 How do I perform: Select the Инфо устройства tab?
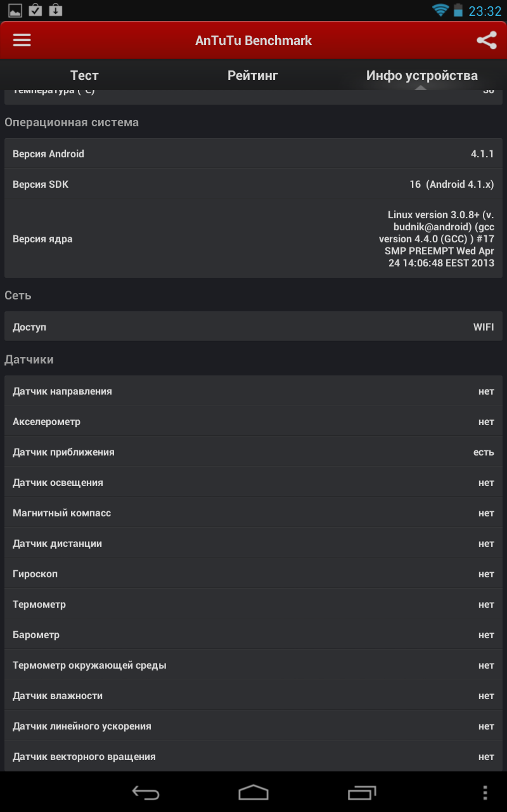point(422,75)
